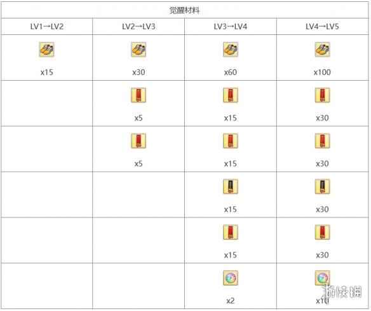Click the shoes icon under LV2→LV3
Viewport: 371px width, 311px height.
[x=138, y=50]
